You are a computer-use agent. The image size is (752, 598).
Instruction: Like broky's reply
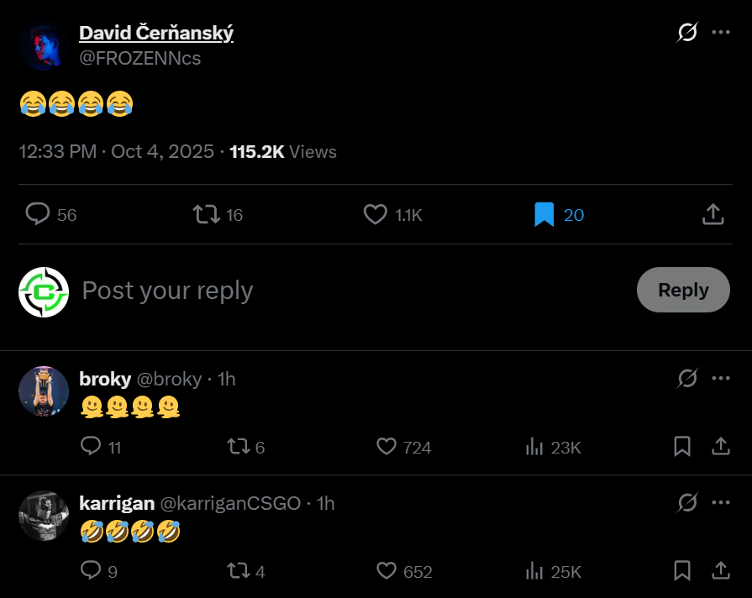tap(386, 446)
